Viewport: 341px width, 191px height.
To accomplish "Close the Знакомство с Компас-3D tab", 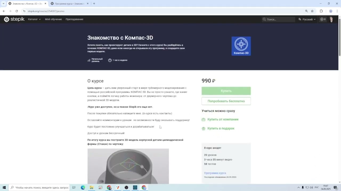I will [x=45, y=4].
